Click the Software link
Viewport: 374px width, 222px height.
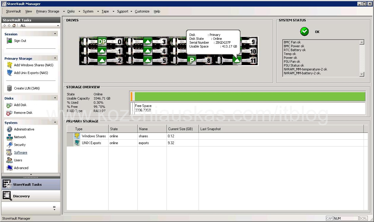(x=20, y=152)
